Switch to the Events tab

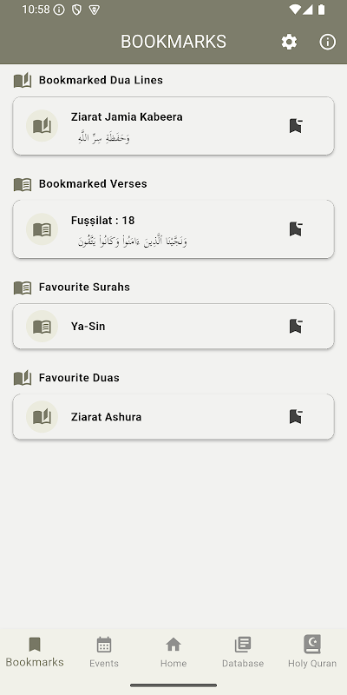(104, 652)
